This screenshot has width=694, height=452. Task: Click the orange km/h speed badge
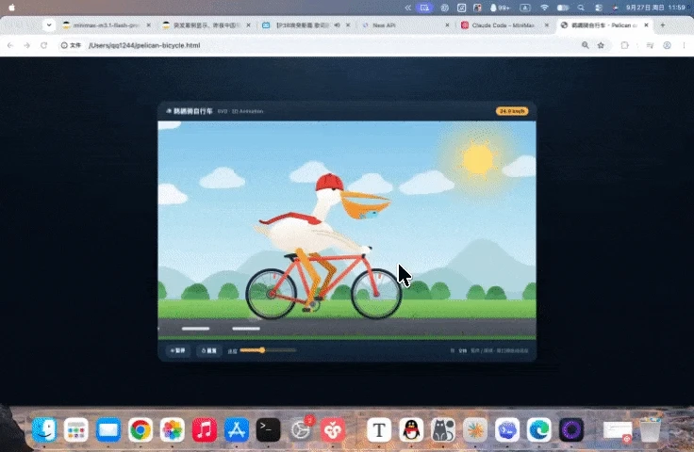(x=512, y=111)
